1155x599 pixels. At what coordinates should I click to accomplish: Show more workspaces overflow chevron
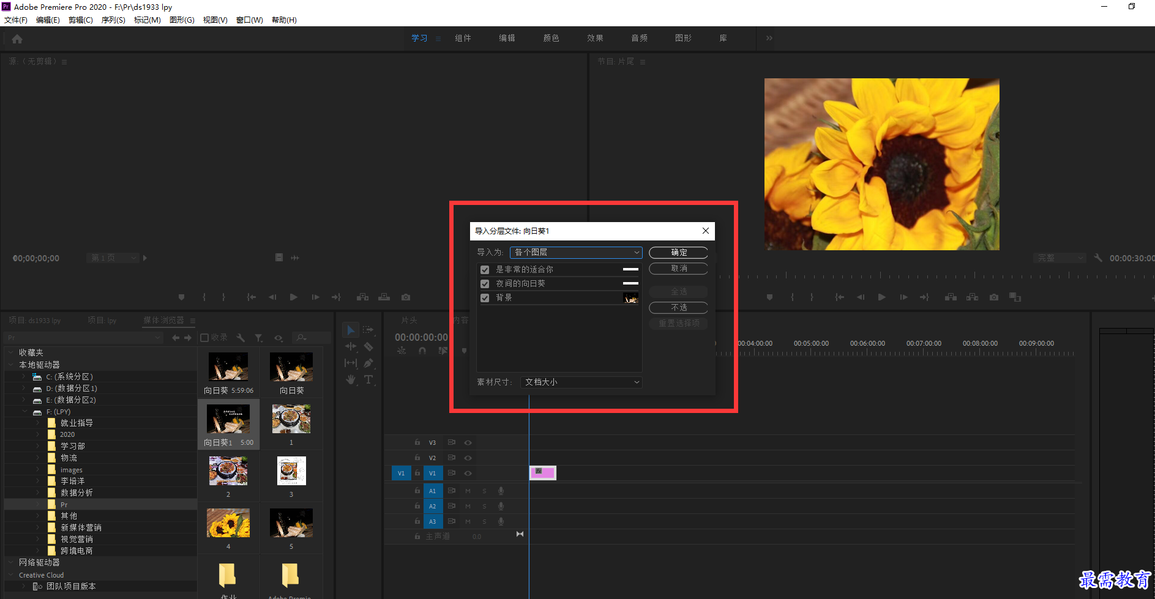(769, 38)
